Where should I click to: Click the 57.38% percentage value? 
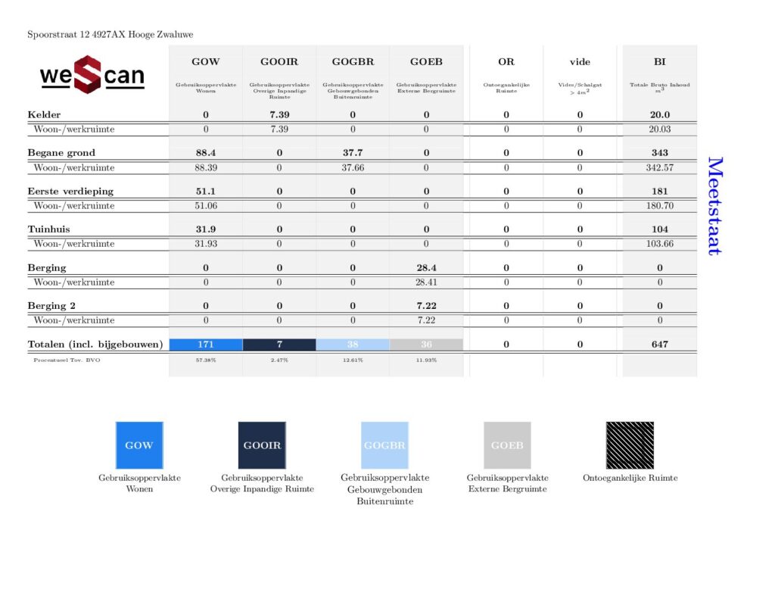205,360
